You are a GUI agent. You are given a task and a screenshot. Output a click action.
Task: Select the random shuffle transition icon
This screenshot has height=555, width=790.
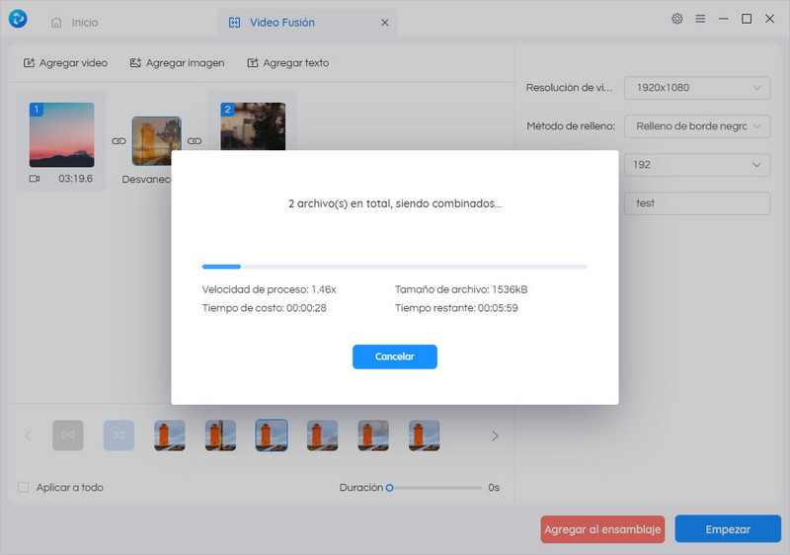click(118, 436)
